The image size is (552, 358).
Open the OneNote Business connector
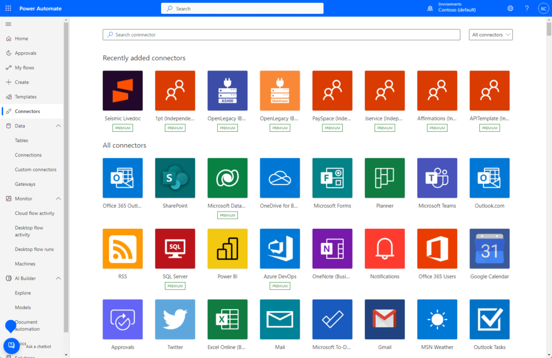332,249
